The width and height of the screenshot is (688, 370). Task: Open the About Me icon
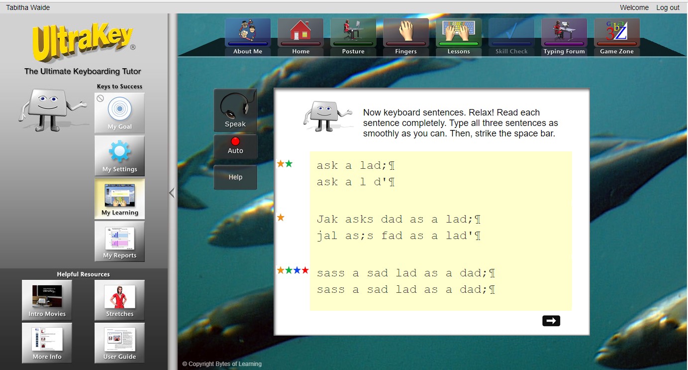248,35
